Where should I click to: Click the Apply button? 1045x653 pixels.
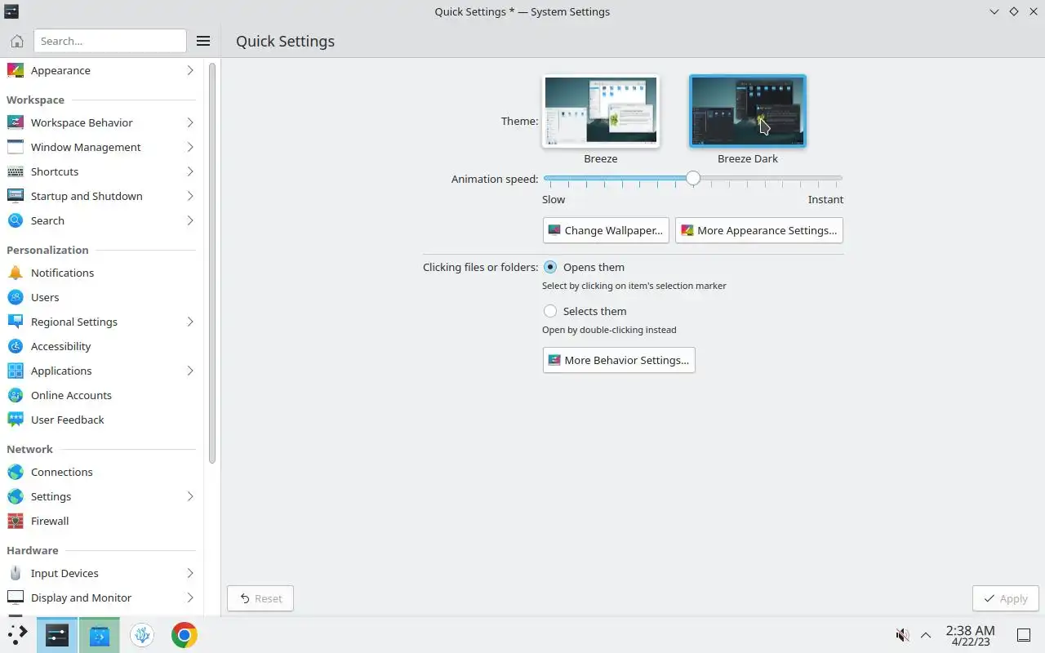[x=1006, y=598]
